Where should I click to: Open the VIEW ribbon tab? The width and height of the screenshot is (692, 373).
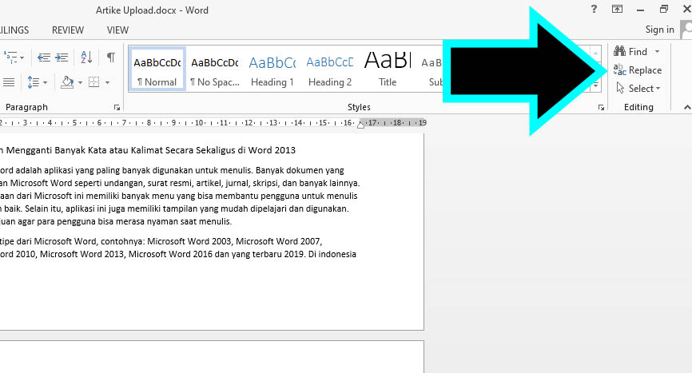[x=117, y=30]
